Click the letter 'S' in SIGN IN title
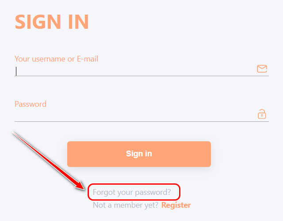Screen dimensions: 283x221 [21, 22]
